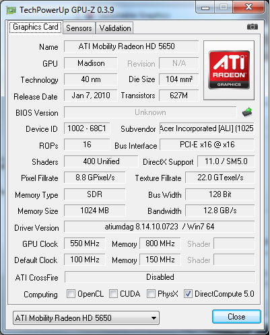This screenshot has width=270, height=335.
Task: Click the Subvendor field Acer Incorporated
Action: (207, 128)
